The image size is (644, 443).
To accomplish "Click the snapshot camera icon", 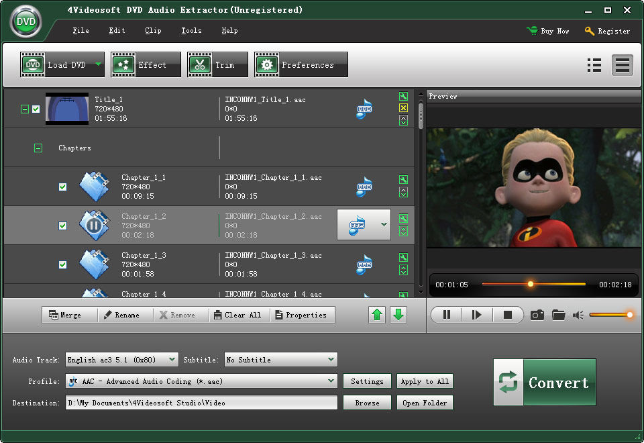I will (537, 315).
